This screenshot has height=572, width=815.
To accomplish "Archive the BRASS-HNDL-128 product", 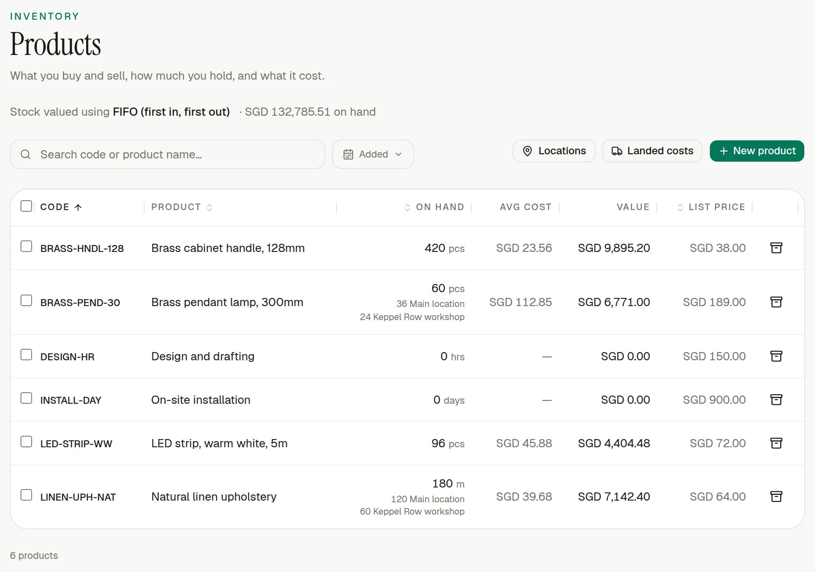I will point(776,248).
